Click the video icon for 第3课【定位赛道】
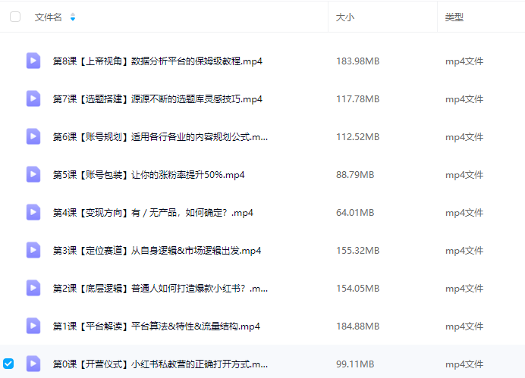Screen dimensions: 525x378 (33, 250)
